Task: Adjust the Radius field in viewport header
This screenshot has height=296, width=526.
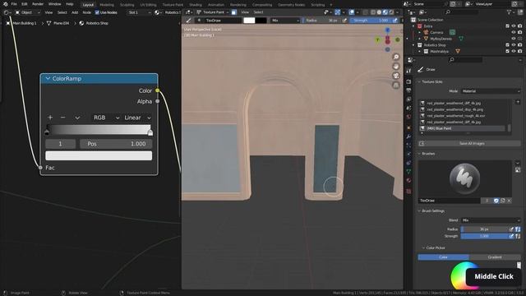Action: click(x=322, y=21)
